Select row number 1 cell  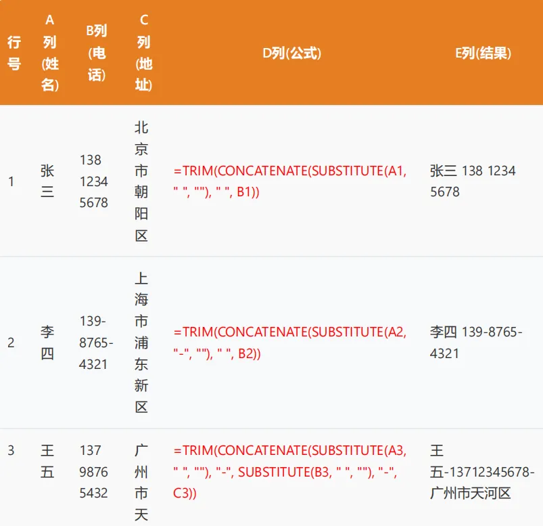[11, 181]
